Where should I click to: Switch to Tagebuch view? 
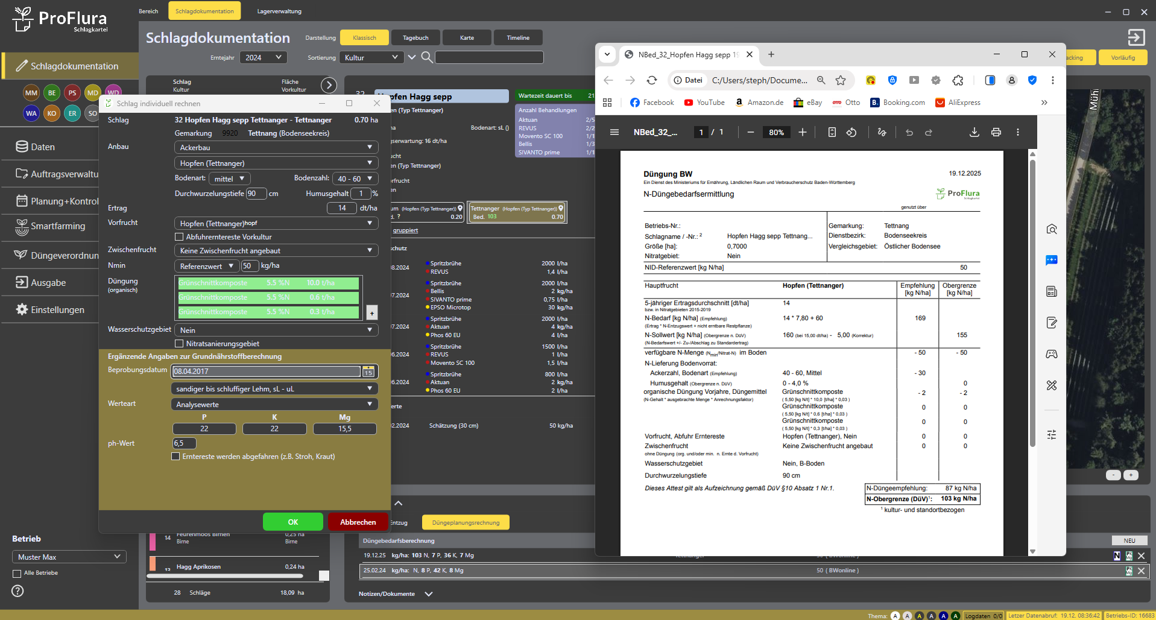(x=415, y=37)
